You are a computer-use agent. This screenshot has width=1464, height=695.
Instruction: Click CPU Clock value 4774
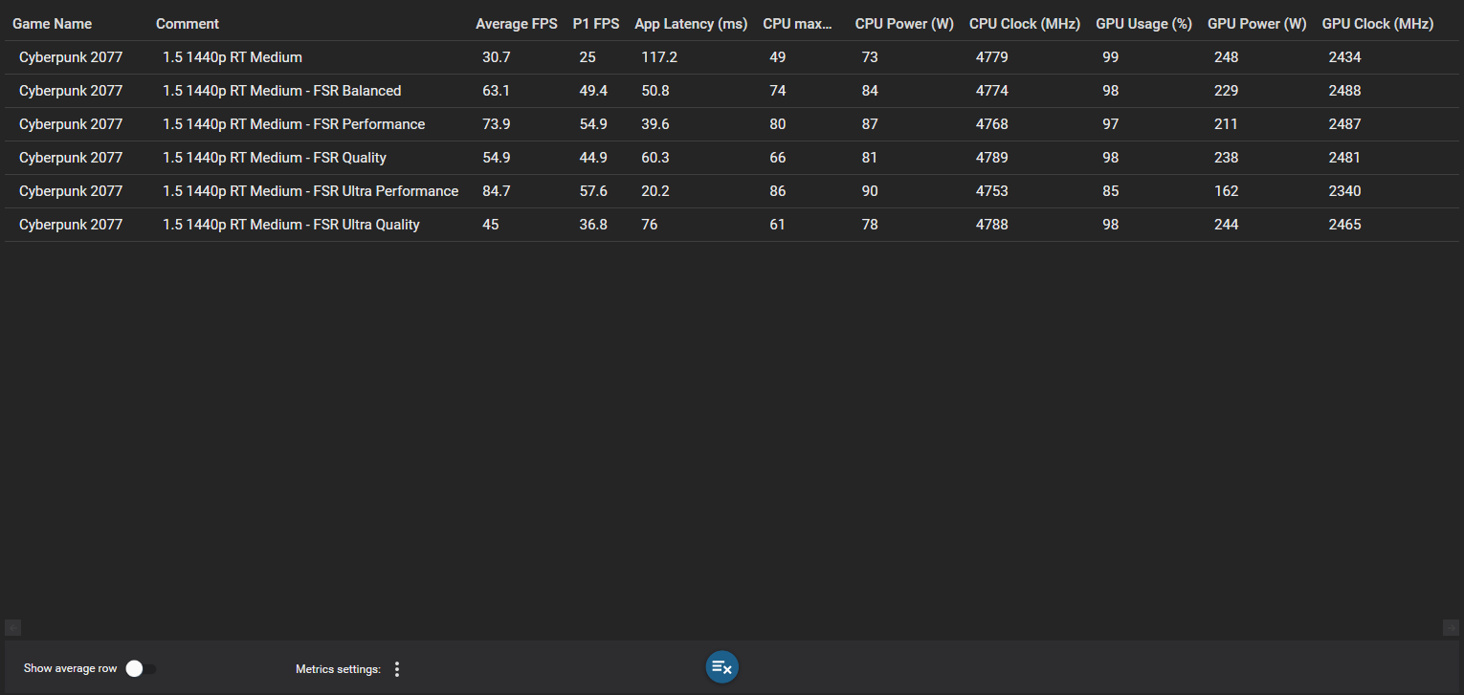[x=992, y=91]
